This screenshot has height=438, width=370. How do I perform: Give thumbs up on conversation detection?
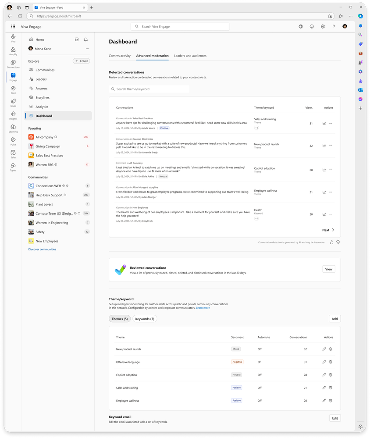tap(331, 242)
